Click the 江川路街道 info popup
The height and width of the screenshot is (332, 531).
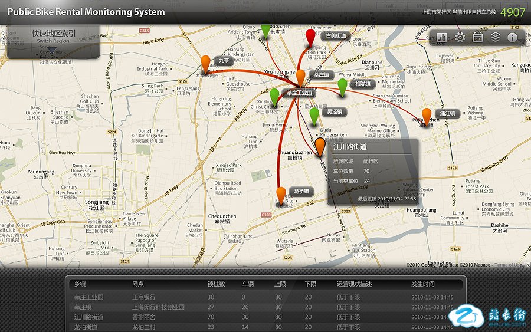tap(373, 172)
